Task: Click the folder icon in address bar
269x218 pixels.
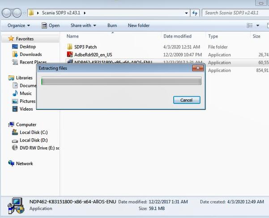Action: click(x=31, y=13)
